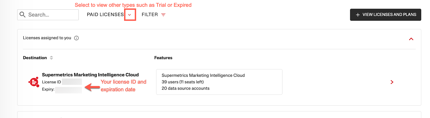Viewport: 430px width, 118px height.
Task: Click the red right arrow on license row
Action: point(392,82)
